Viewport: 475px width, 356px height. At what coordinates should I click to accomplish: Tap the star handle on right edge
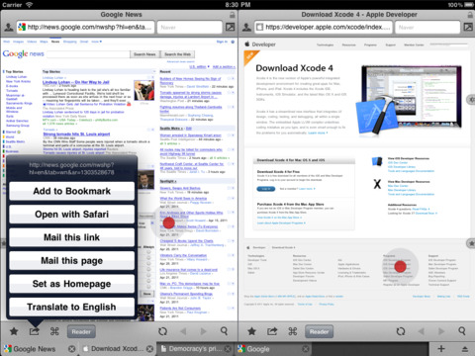(471, 243)
